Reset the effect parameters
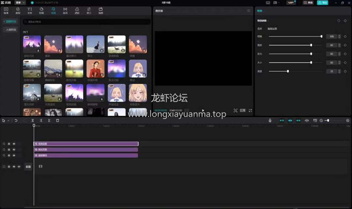 pyautogui.click(x=339, y=21)
